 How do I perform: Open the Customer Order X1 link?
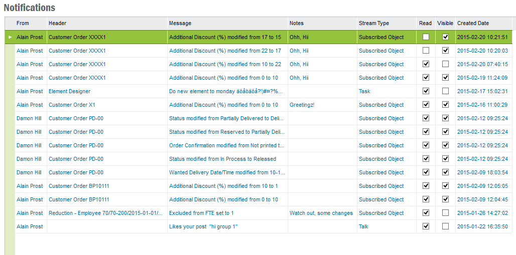pyautogui.click(x=72, y=105)
